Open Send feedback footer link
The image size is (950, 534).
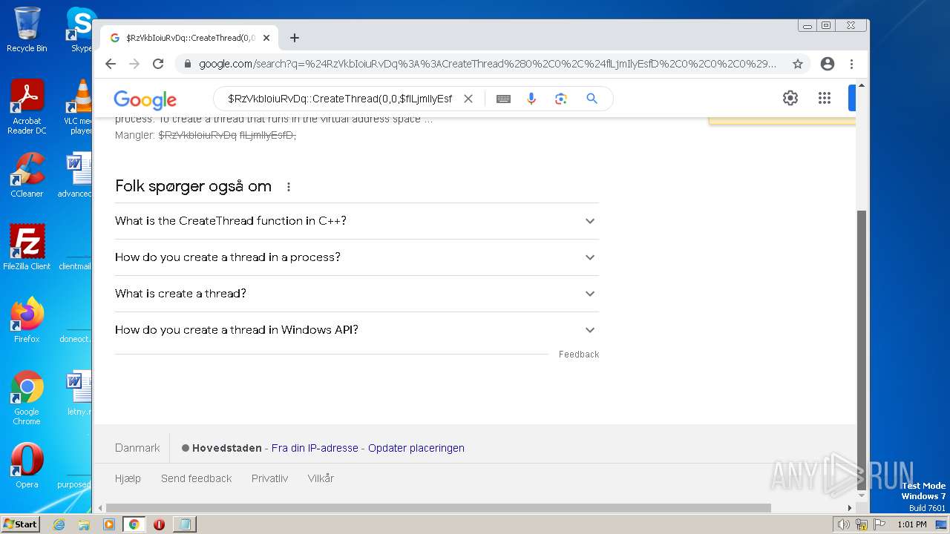click(x=197, y=478)
